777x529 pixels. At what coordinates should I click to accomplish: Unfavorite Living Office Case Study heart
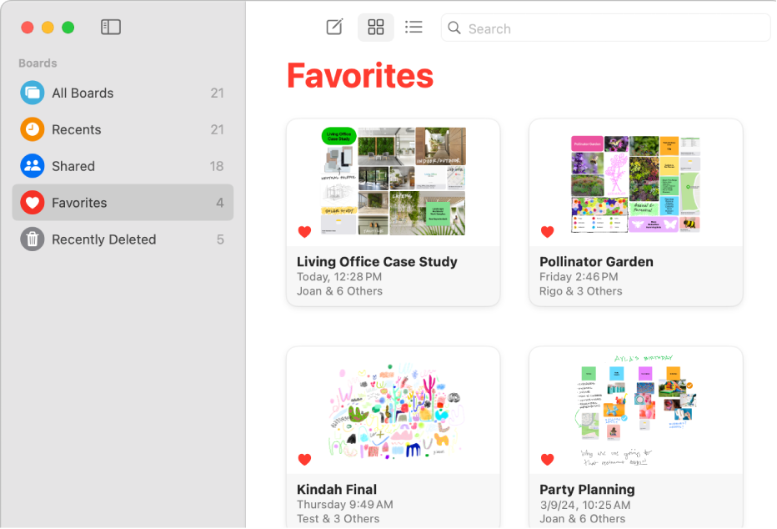pyautogui.click(x=304, y=232)
